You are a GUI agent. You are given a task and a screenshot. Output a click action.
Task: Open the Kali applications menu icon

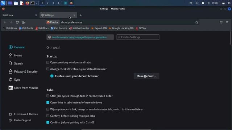[x=3, y=3]
